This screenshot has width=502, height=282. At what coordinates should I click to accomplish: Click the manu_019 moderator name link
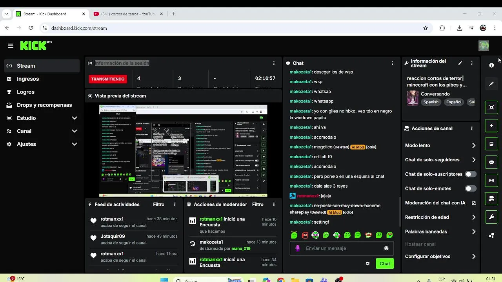241,248
